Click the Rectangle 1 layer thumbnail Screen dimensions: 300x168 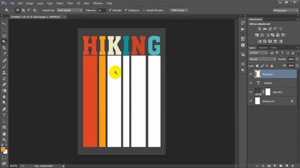(x=257, y=74)
